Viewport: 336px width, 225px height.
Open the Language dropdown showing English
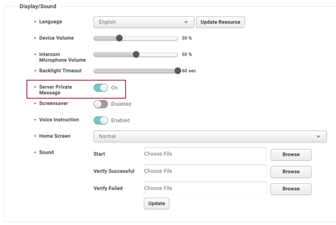tap(144, 22)
